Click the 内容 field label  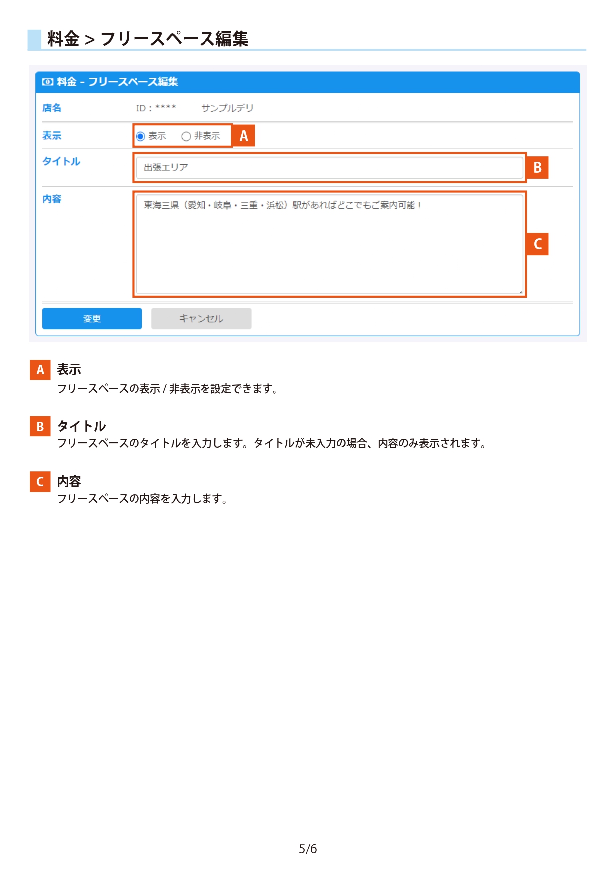(x=52, y=199)
